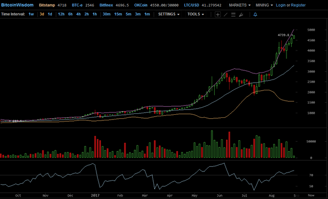Go to the BitcoinWisdom home logo
Image resolution: width=328 pixels, height=199 pixels.
[17, 5]
